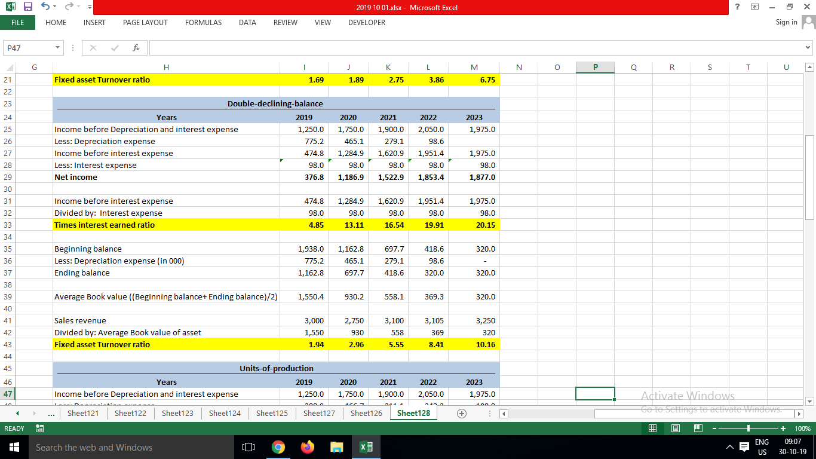Screen dimensions: 816x459
Task: Switch to Sheet124 tab
Action: 225,413
